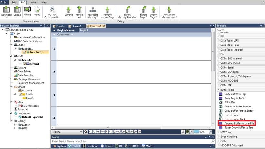This screenshot has width=265, height=149.
Task: Click the zoom percentage slider
Action: tap(201, 132)
